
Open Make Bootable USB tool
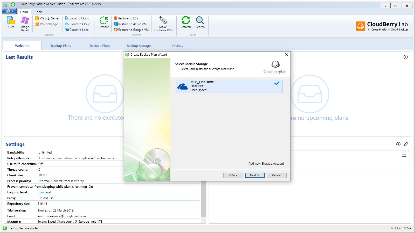pyautogui.click(x=163, y=24)
